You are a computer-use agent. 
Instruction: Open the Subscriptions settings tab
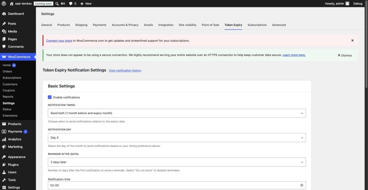(x=257, y=25)
